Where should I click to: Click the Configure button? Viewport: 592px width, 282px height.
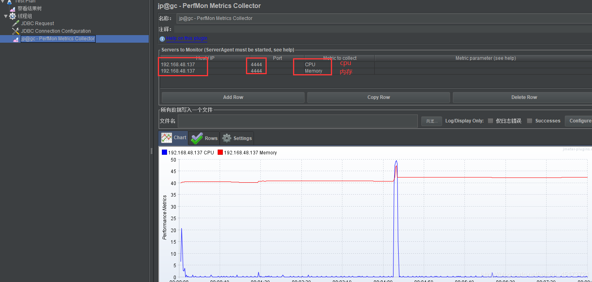click(579, 121)
